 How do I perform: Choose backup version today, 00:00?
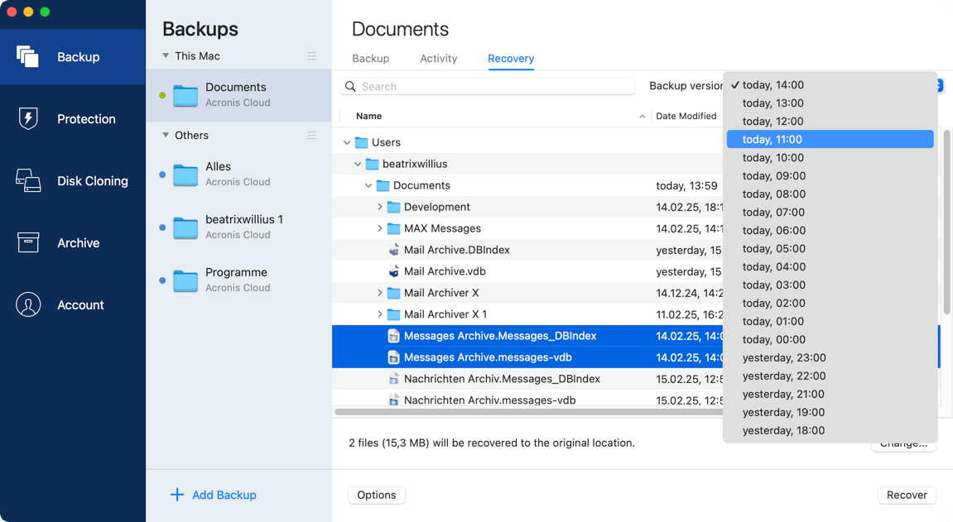[x=830, y=339]
